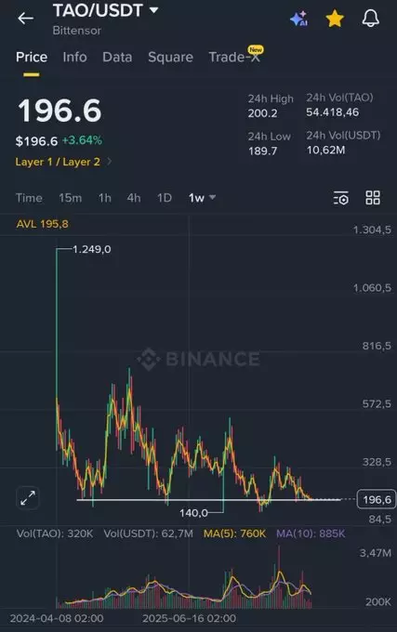Tap the 196,6 current price marker
397x632 pixels.
tap(377, 500)
